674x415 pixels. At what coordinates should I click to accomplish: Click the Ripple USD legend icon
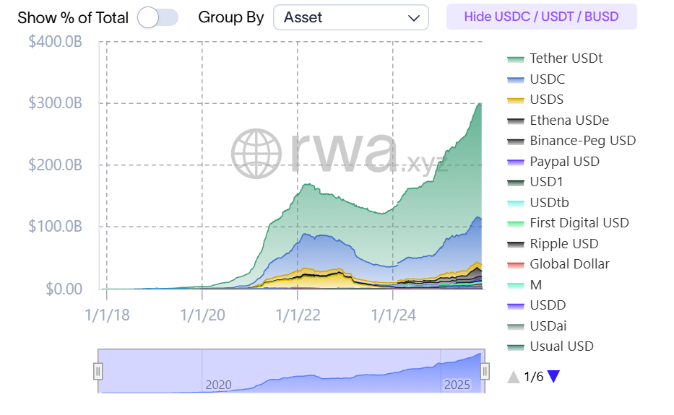516,244
